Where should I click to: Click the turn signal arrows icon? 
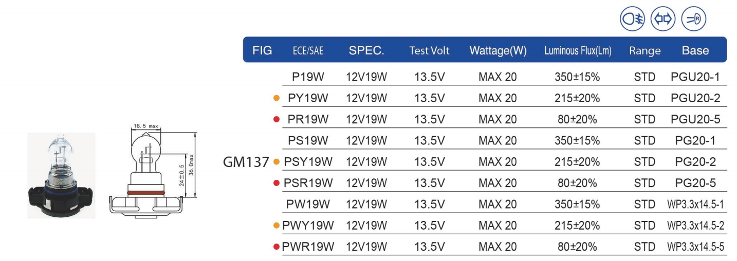tap(663, 20)
